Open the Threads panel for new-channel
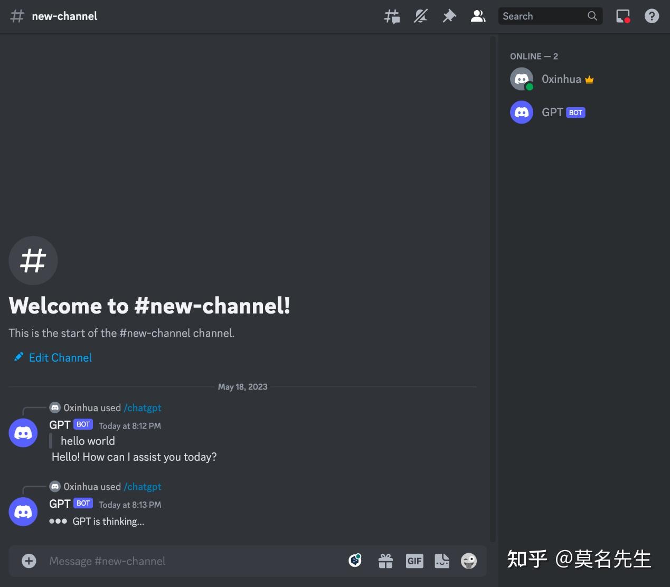Screen dimensions: 670x587 click(x=392, y=16)
